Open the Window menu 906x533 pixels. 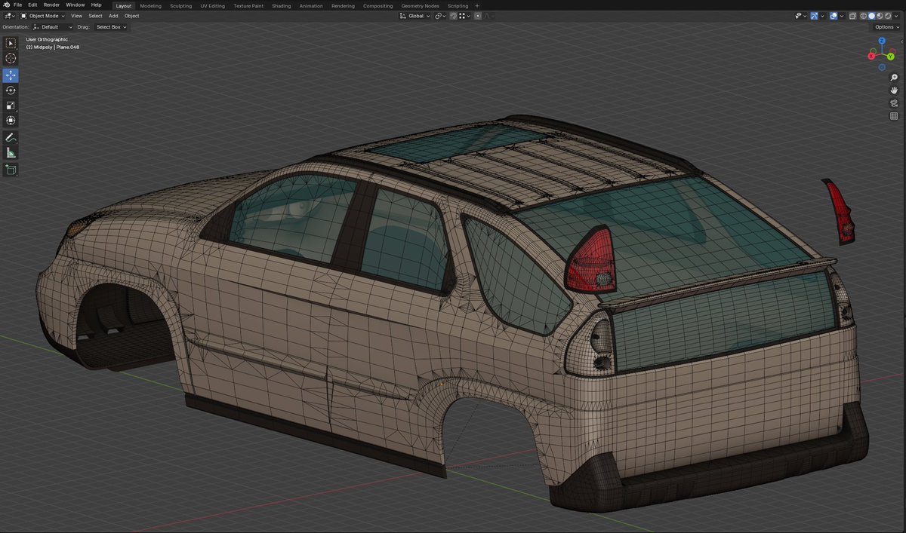click(x=75, y=5)
